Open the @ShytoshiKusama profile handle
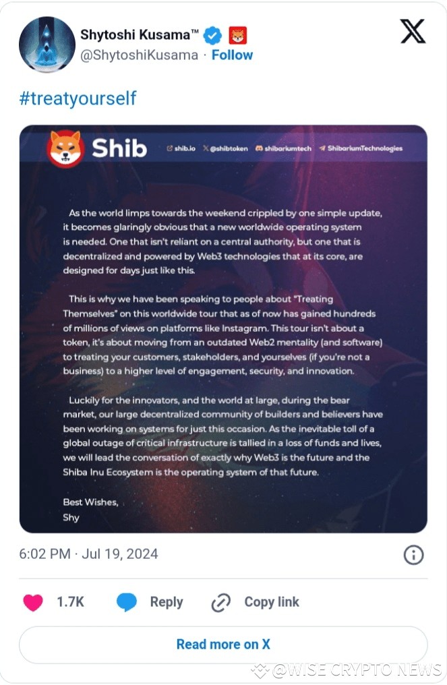Screen dimensions: 447x685 click(x=140, y=55)
